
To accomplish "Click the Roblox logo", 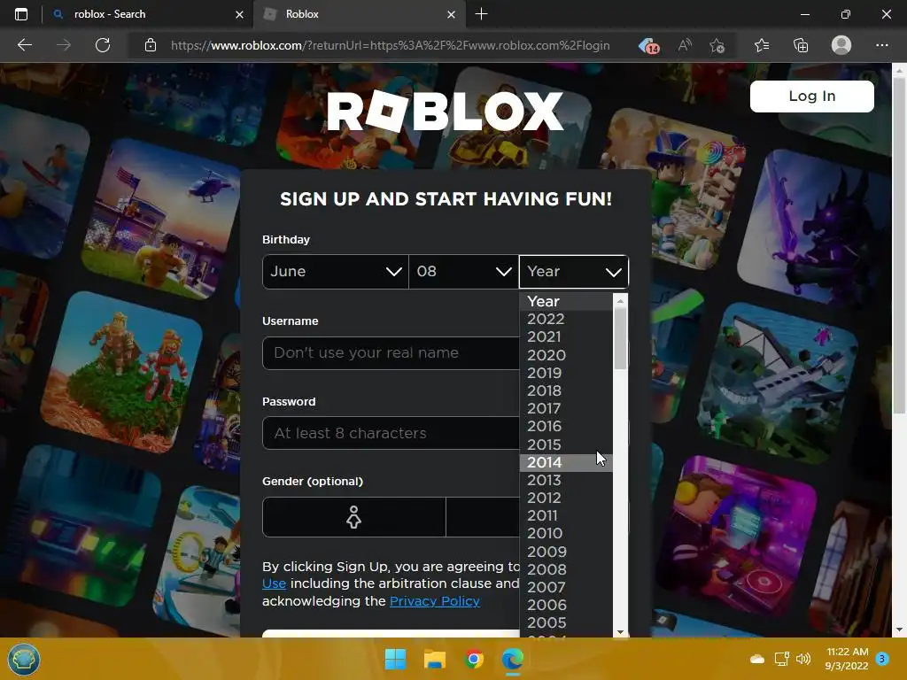I will 445,111.
